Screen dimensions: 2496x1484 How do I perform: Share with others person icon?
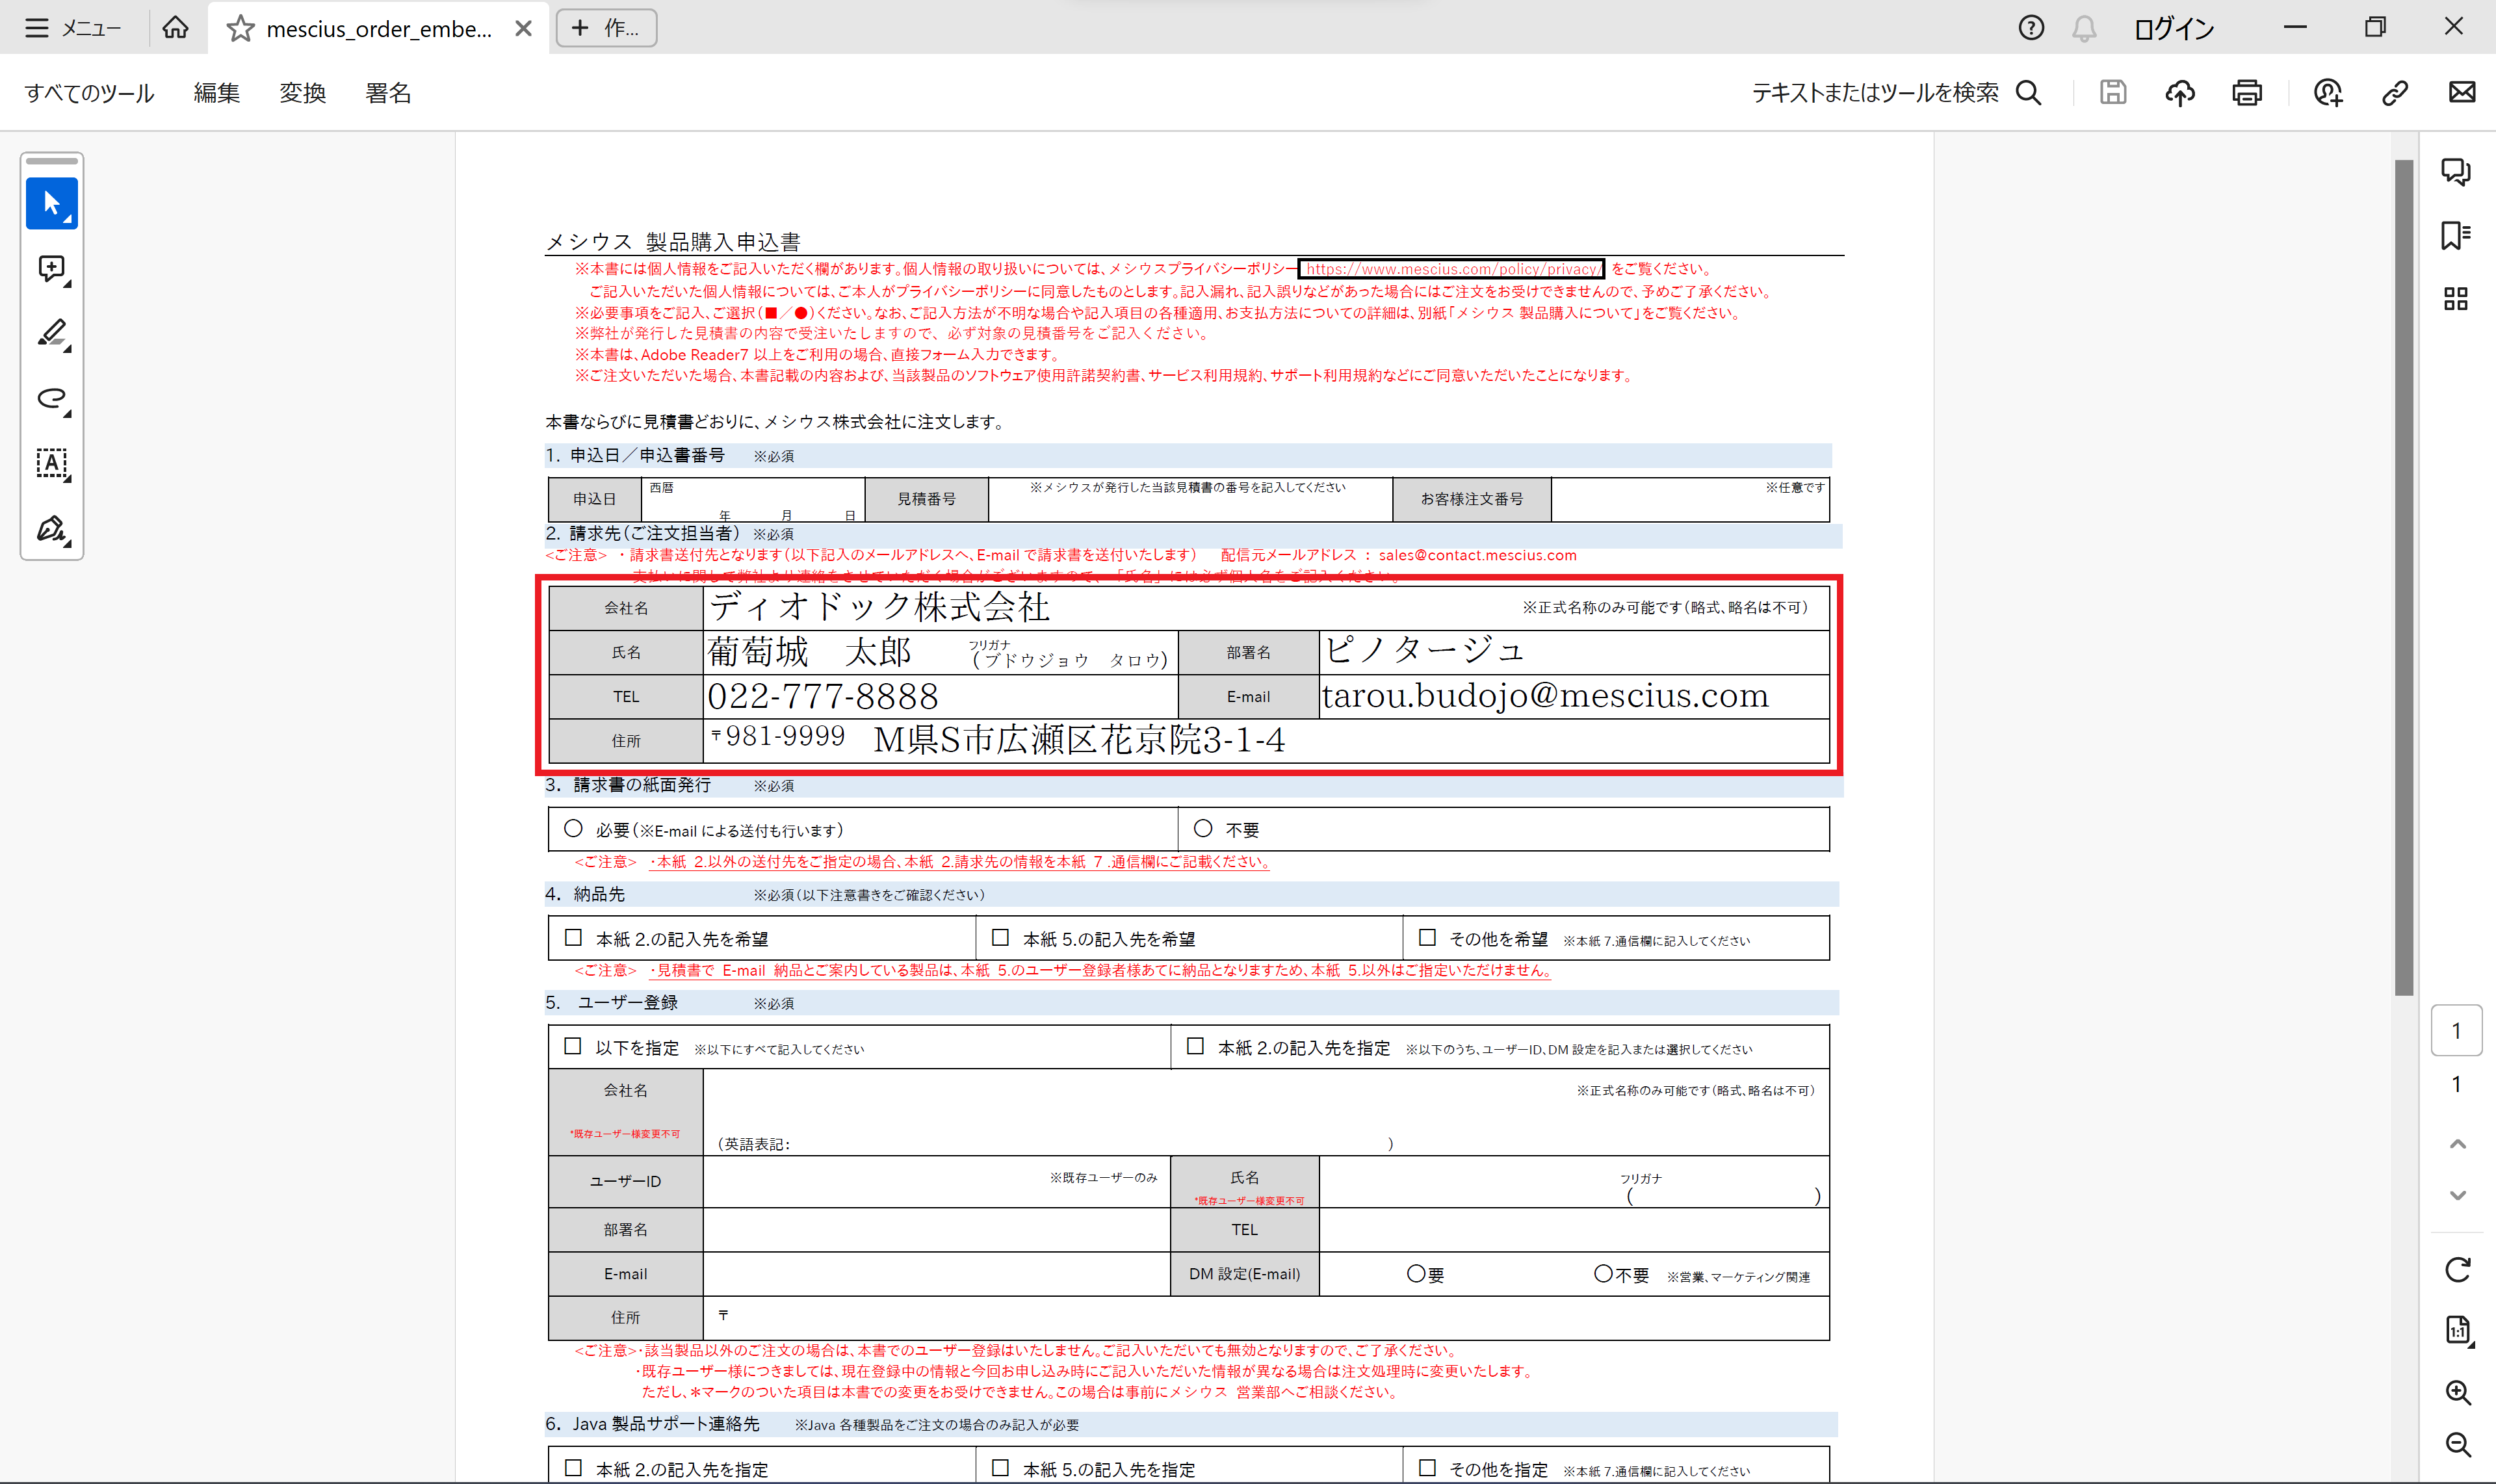pos(2328,93)
